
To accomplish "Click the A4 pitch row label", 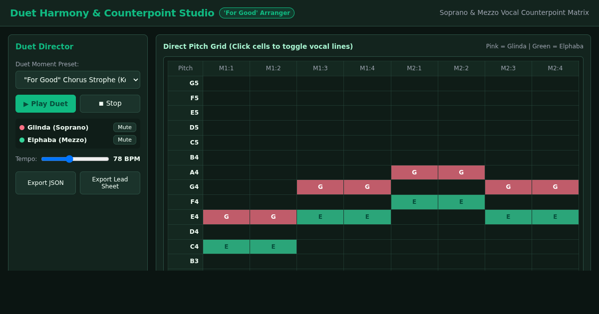I will [185, 172].
